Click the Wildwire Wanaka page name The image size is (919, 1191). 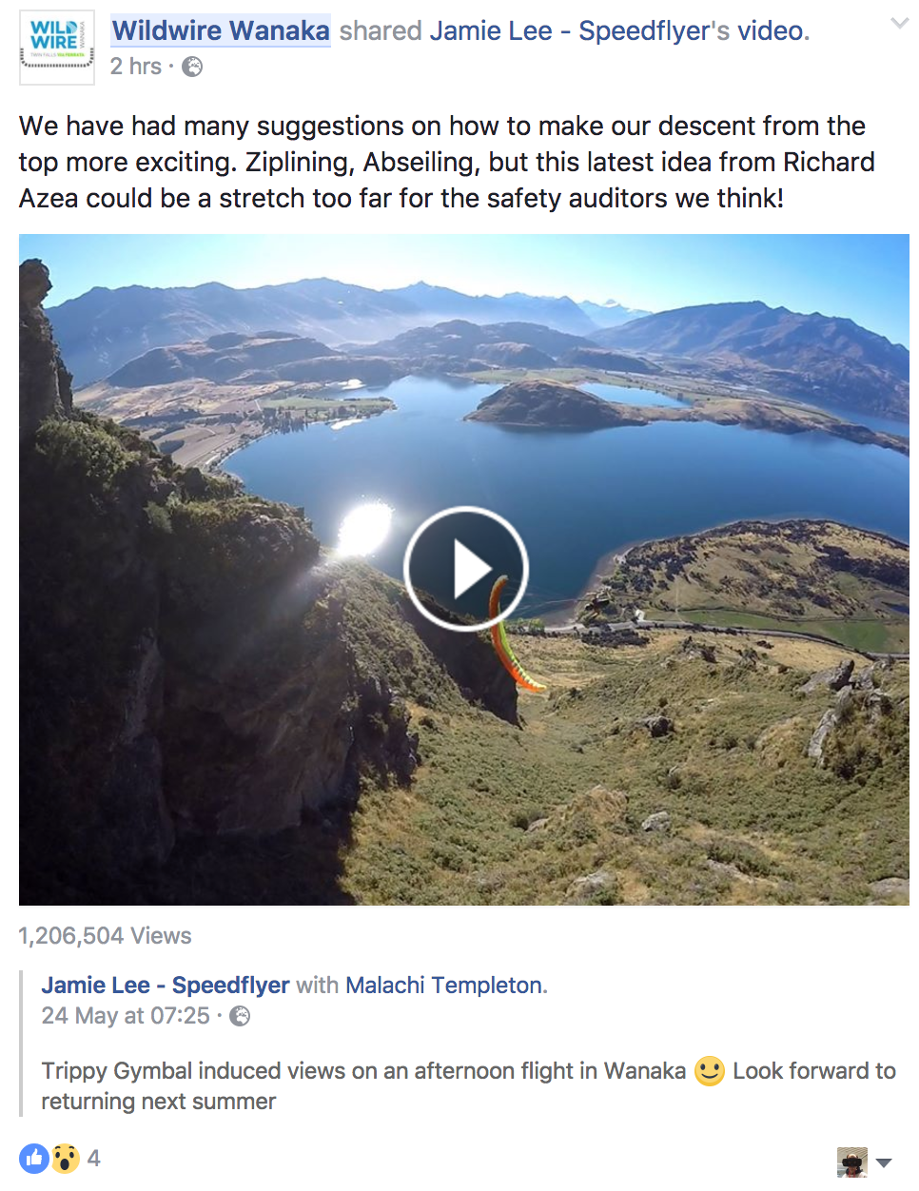pyautogui.click(x=221, y=30)
